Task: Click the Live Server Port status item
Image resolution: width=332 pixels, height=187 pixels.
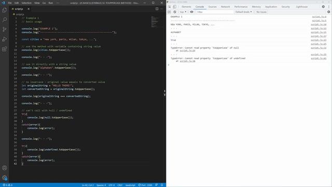Action: (145, 185)
